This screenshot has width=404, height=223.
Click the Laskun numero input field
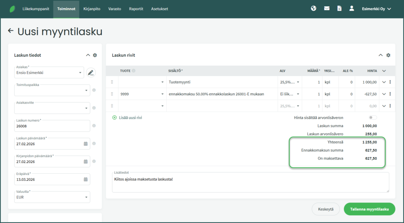pos(52,126)
